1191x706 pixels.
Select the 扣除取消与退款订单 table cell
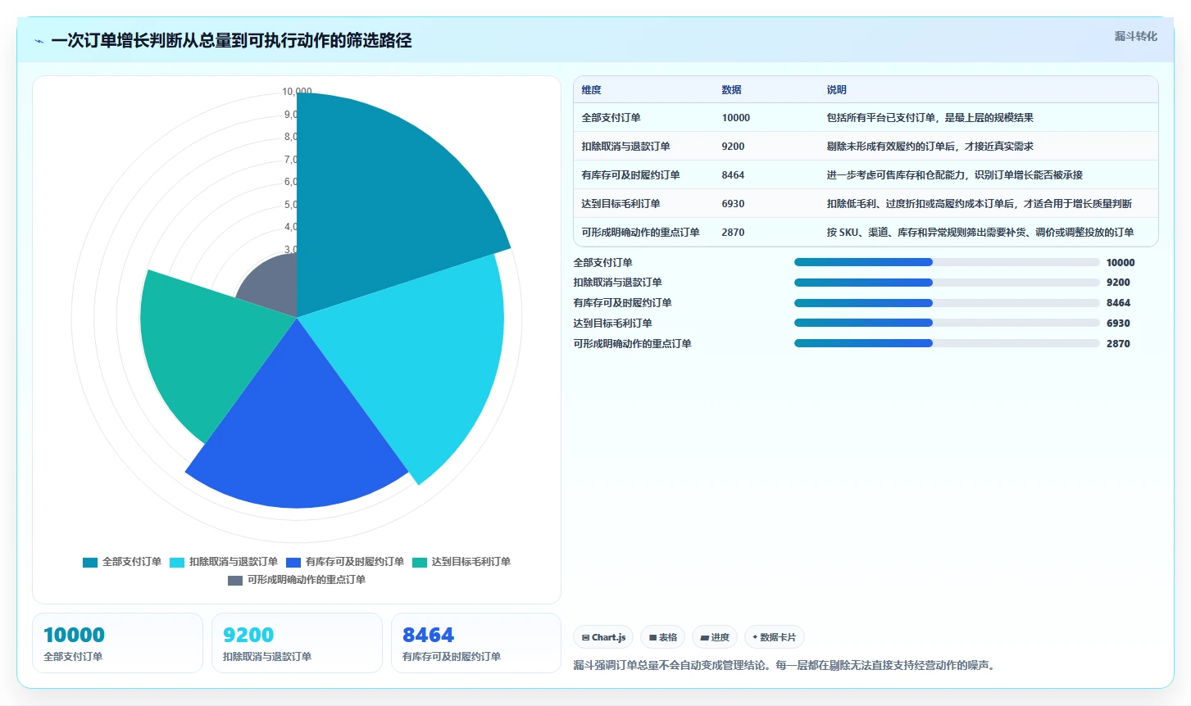(x=625, y=147)
